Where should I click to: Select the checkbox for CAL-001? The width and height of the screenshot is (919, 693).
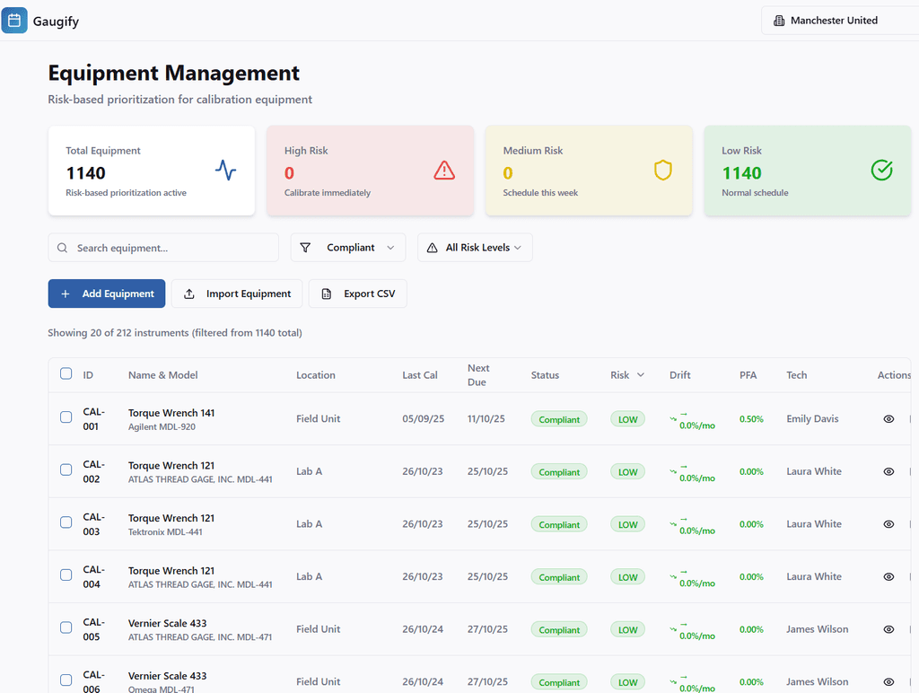click(66, 418)
